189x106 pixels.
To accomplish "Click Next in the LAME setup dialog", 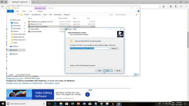I will (x=108, y=71).
